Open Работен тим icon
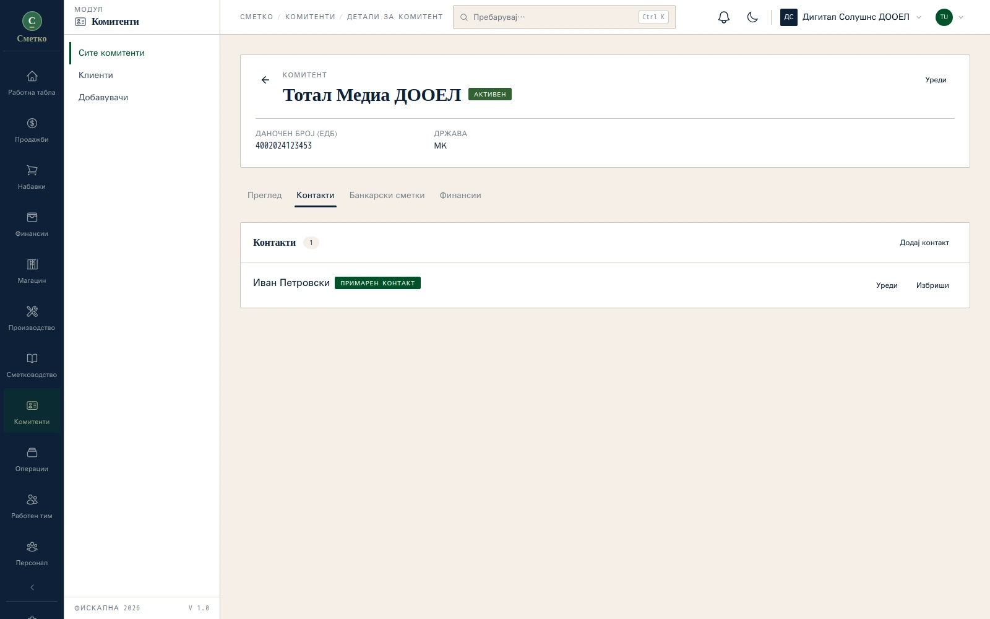 pos(32,500)
